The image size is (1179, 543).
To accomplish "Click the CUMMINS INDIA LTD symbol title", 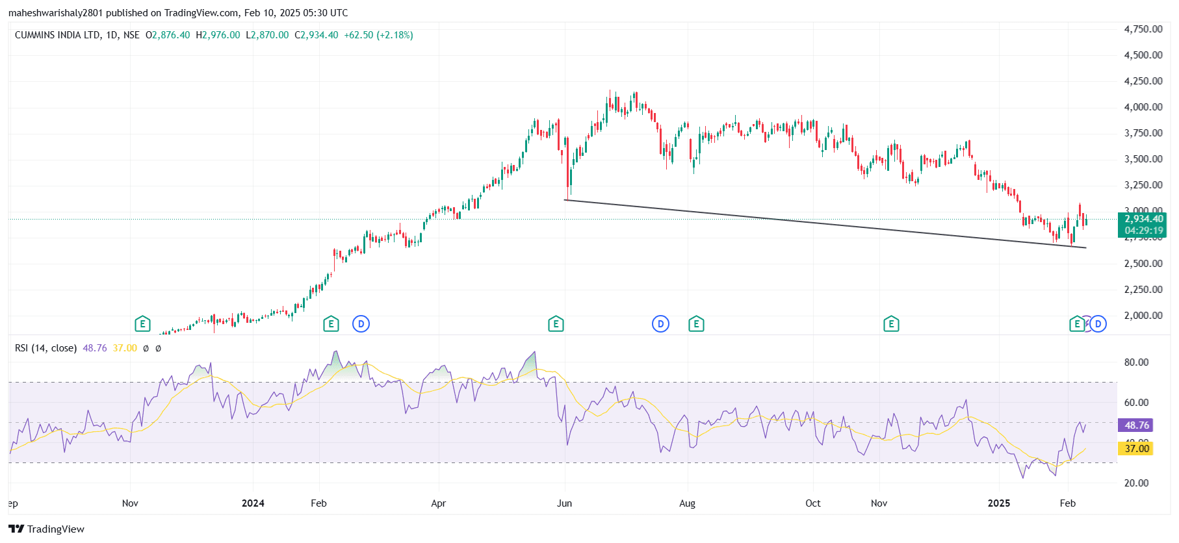I will click(58, 35).
